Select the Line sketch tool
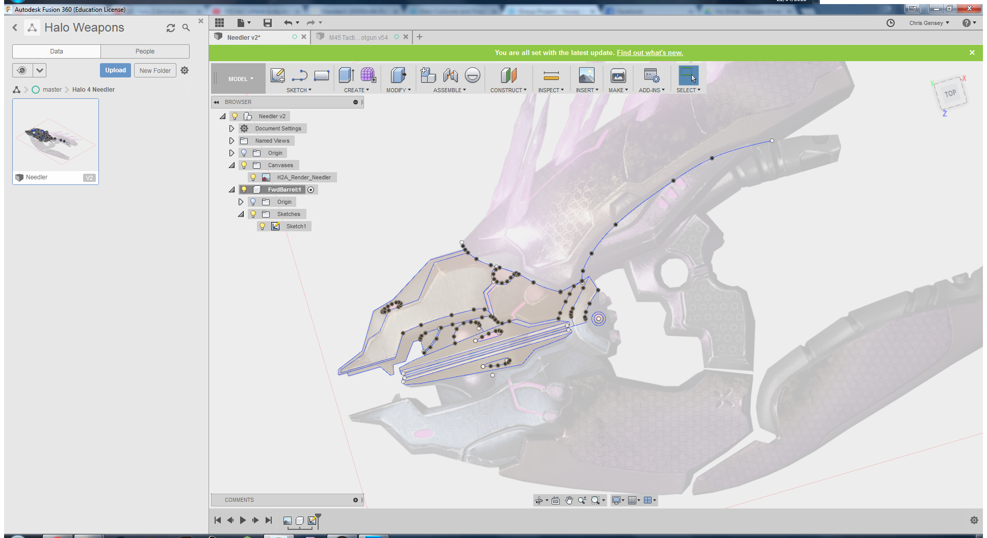Screen dimensions: 987x538 (x=300, y=75)
